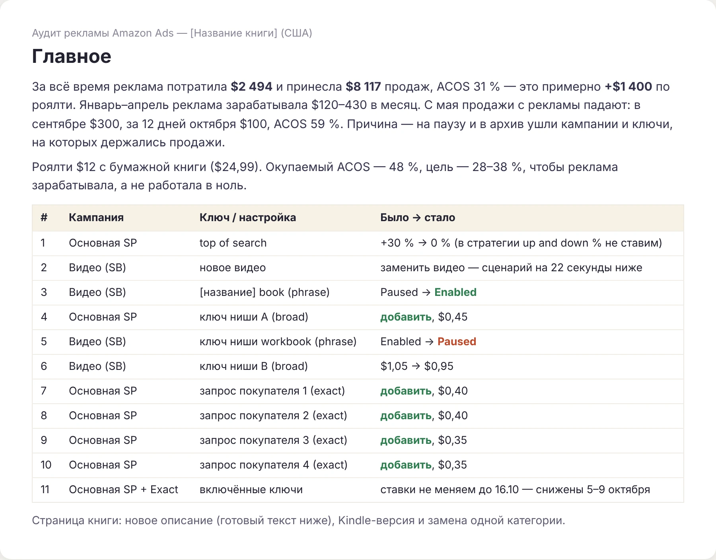Screen dimensions: 716x560
Task: Click "Видео (SB)" in row 2
Action: coord(97,268)
